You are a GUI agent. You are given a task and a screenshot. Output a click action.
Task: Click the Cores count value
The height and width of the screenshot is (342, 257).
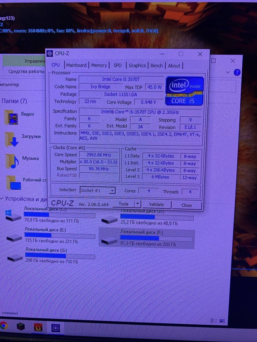pos(149,191)
